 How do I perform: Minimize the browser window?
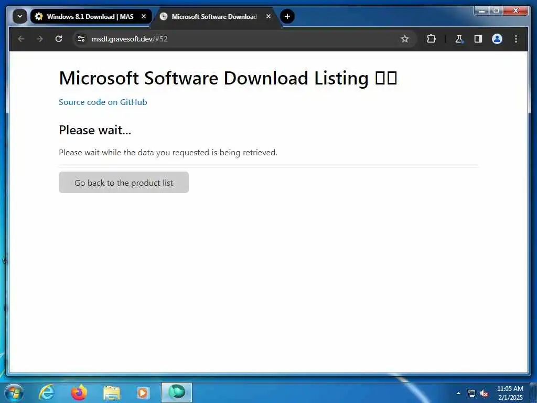482,11
